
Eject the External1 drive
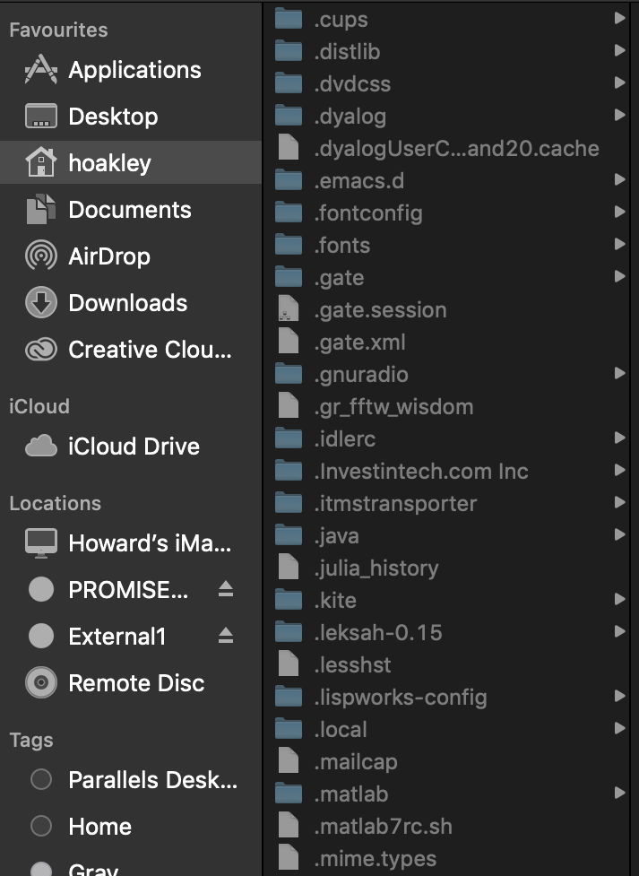226,636
